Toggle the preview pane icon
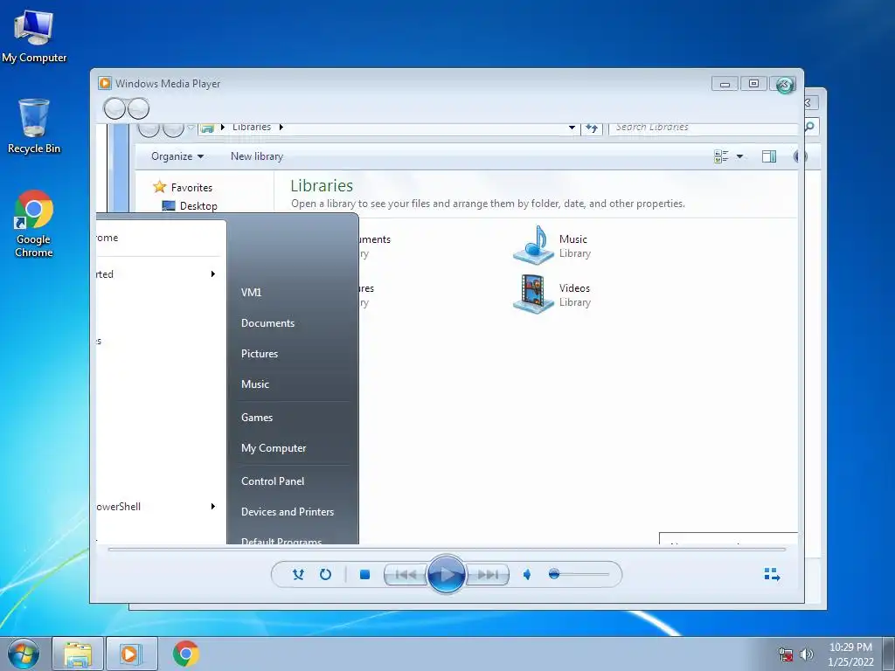The image size is (895, 671). point(769,156)
